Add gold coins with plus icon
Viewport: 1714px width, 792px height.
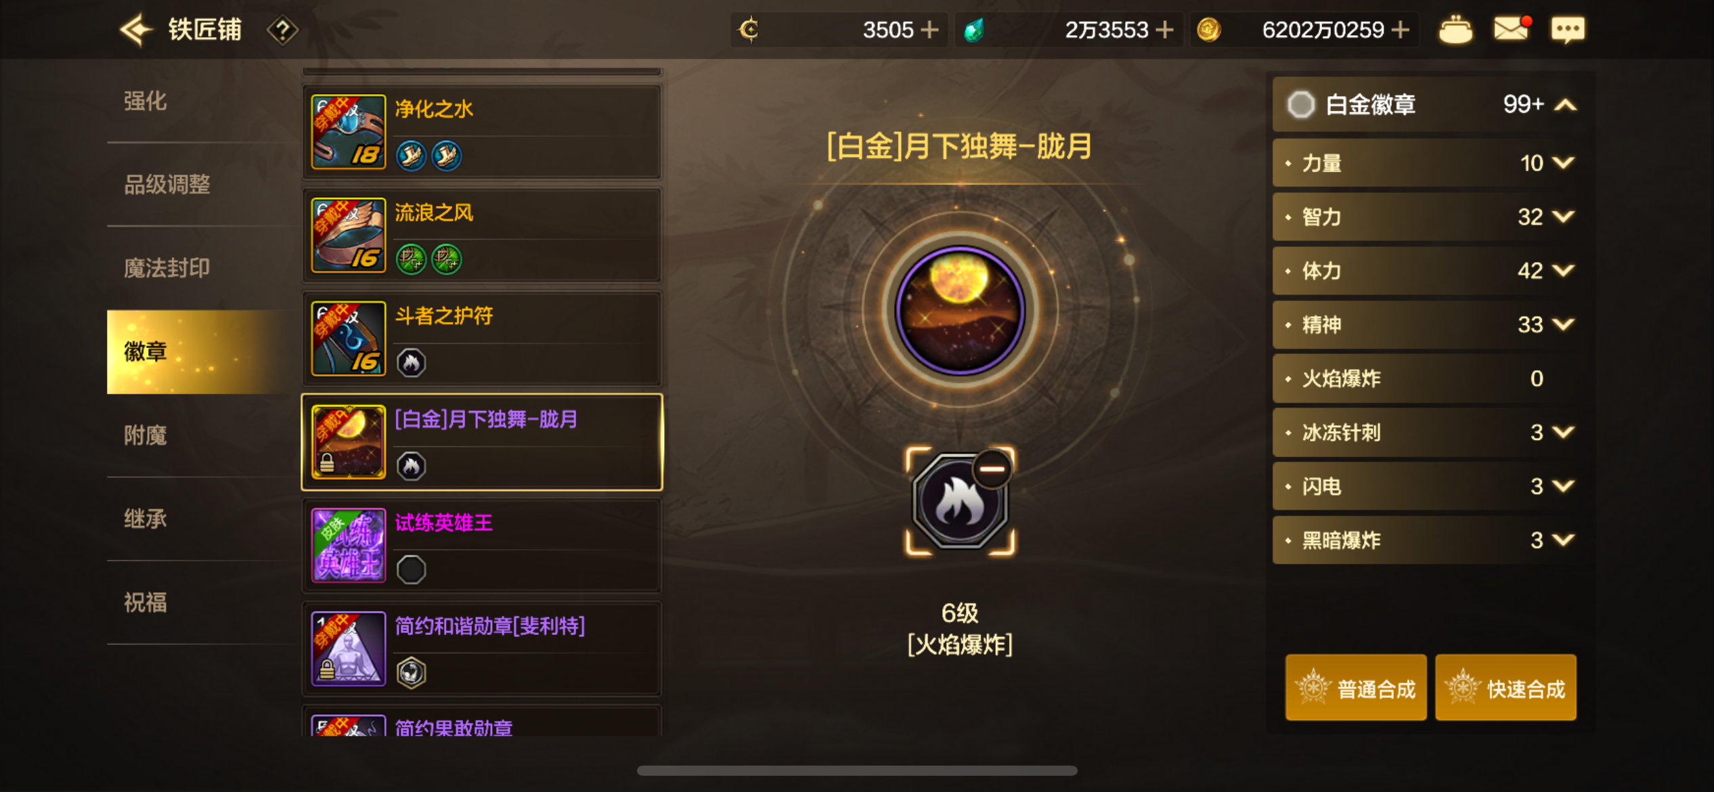pyautogui.click(x=1400, y=30)
